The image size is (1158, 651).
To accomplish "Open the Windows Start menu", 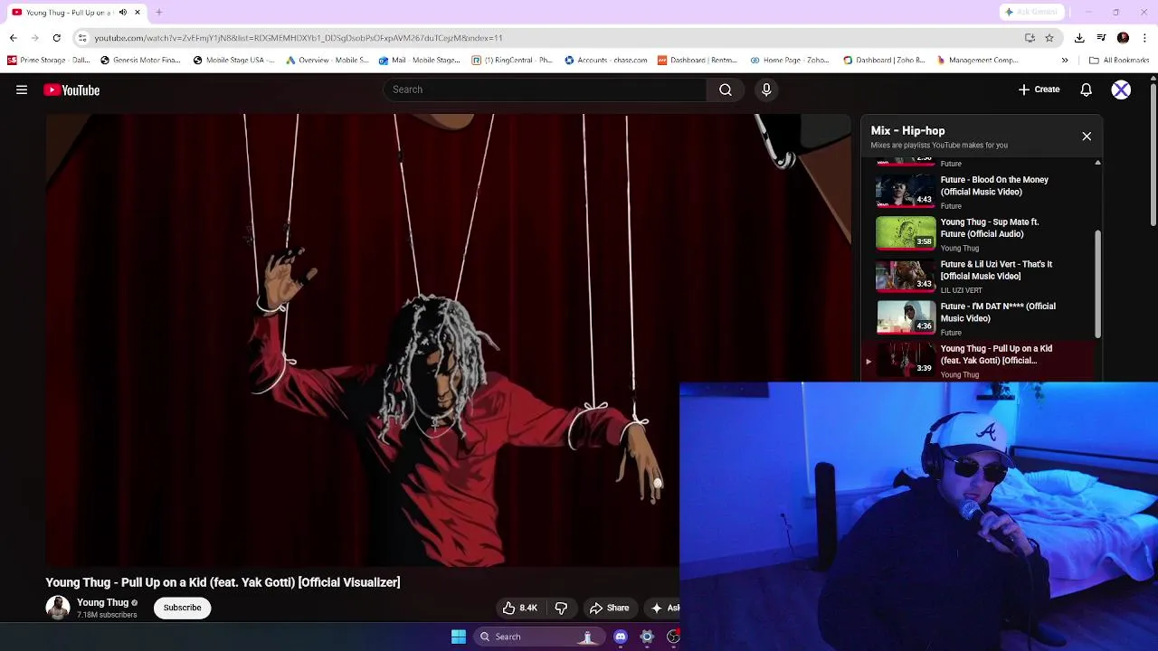I will click(x=459, y=637).
